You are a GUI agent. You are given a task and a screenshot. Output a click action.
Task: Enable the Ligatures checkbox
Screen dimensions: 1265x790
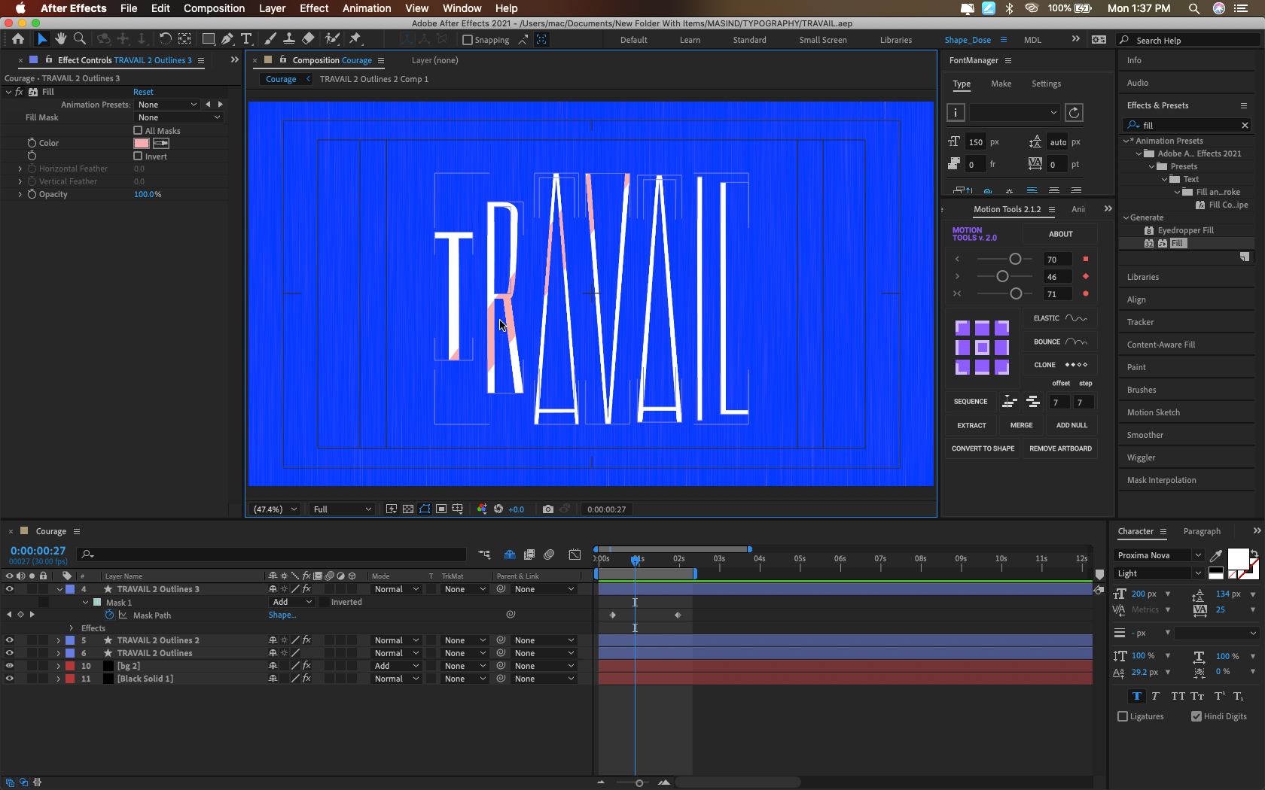click(x=1123, y=716)
